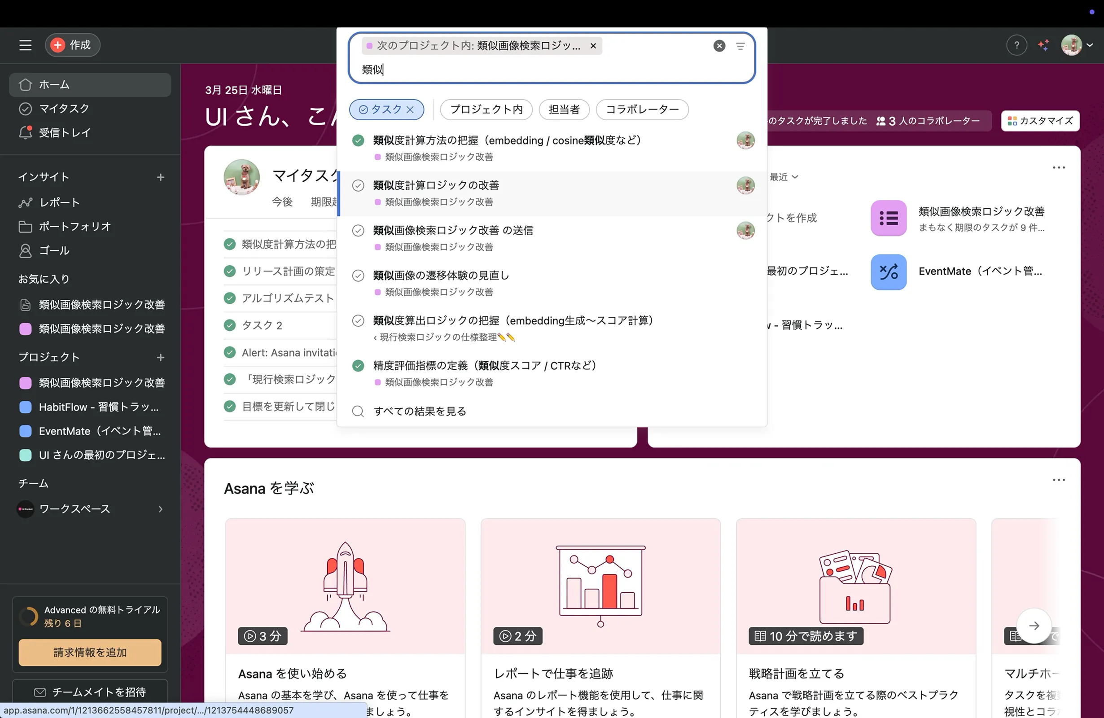Viewport: 1104px width, 718px height.
Task: Open search result 類似度計算ロジックの改善
Action: coord(552,193)
